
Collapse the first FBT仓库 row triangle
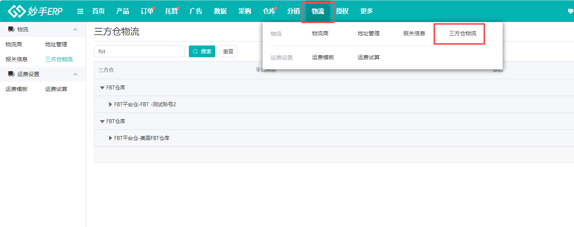click(x=102, y=88)
